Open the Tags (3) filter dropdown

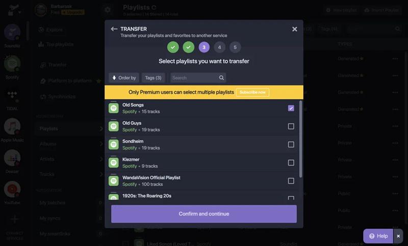[153, 78]
